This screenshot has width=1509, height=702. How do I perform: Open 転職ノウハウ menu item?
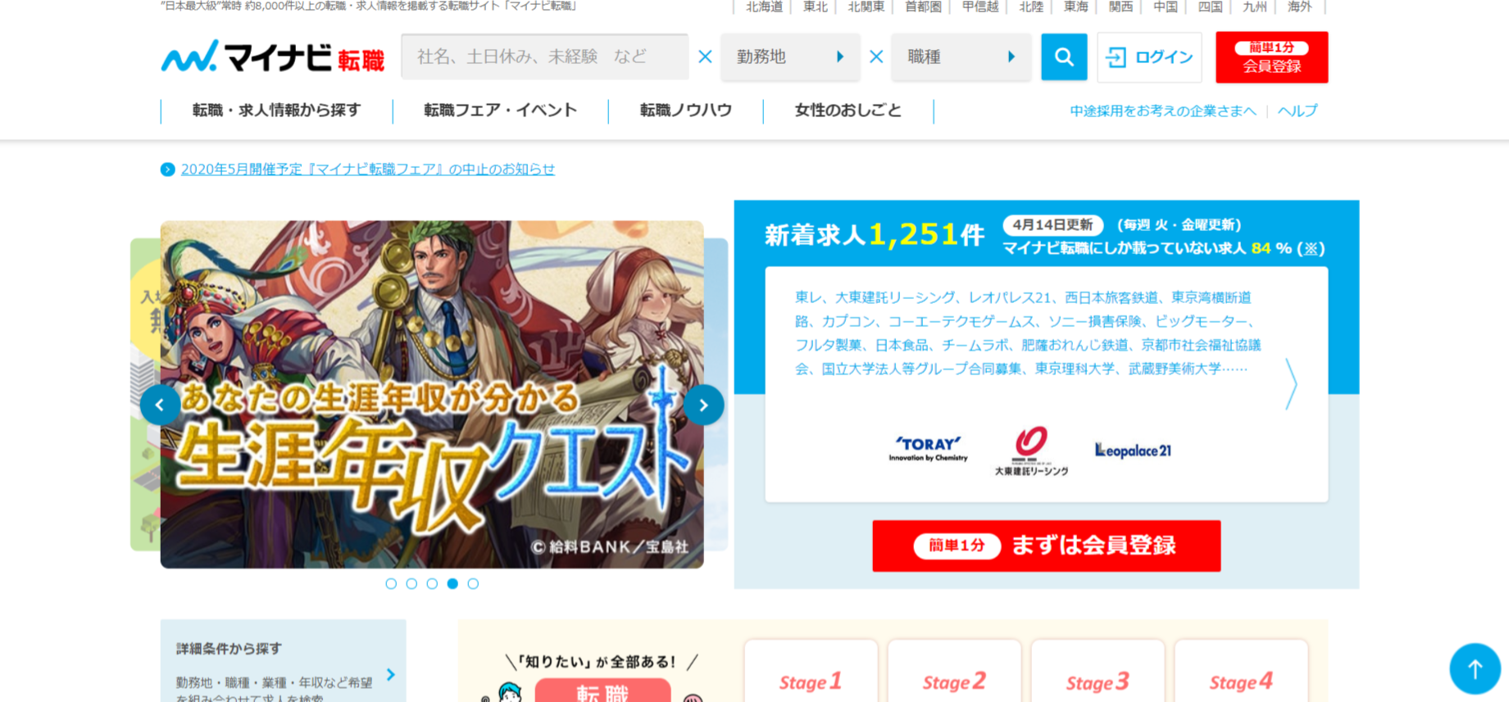point(685,111)
